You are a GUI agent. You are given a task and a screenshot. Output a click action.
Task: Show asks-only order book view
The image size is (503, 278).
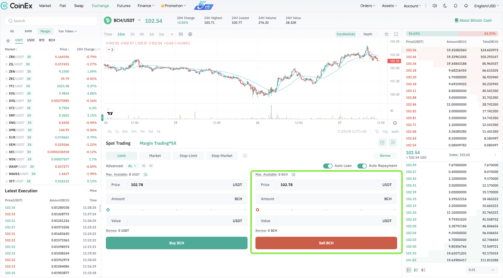click(423, 270)
